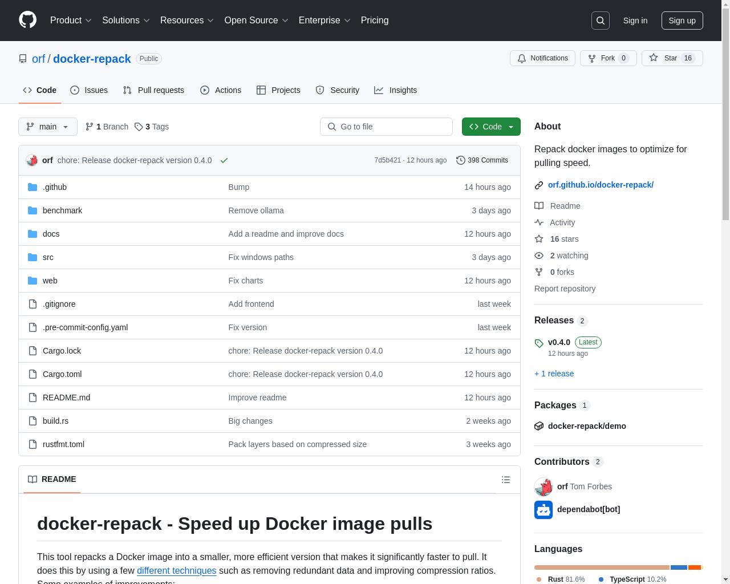Click the docs folder icon
730x584 pixels.
33,234
